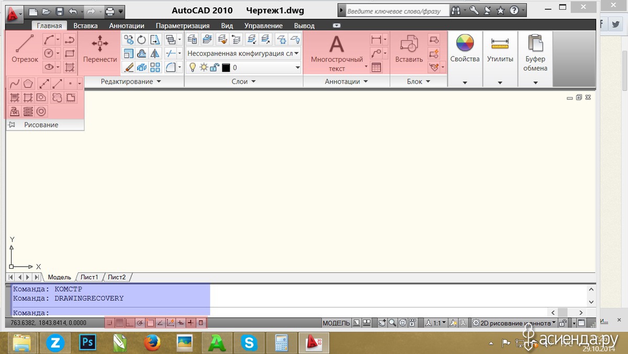Click the revision cloud tool icon
The image size is (628, 354).
tap(56, 97)
